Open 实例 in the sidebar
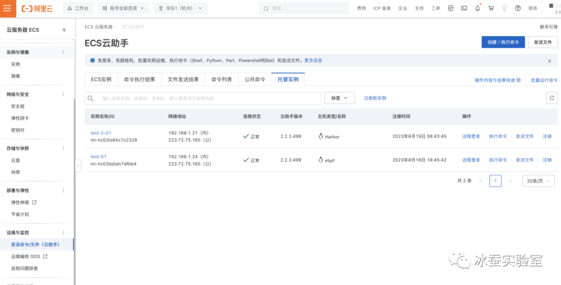This screenshot has height=285, width=561. pyautogui.click(x=16, y=64)
